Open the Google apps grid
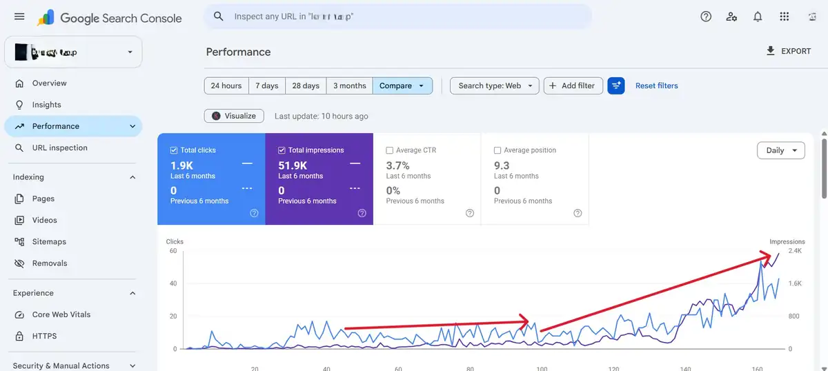 click(x=784, y=17)
